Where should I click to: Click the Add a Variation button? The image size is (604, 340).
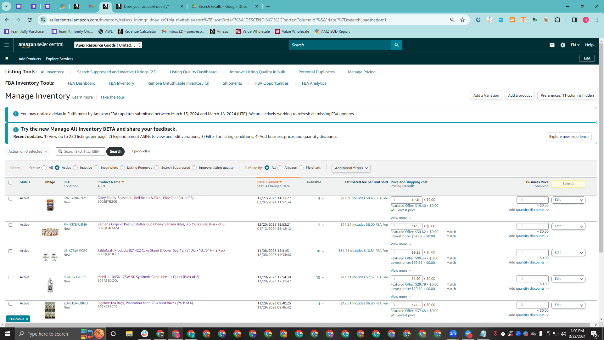(486, 95)
